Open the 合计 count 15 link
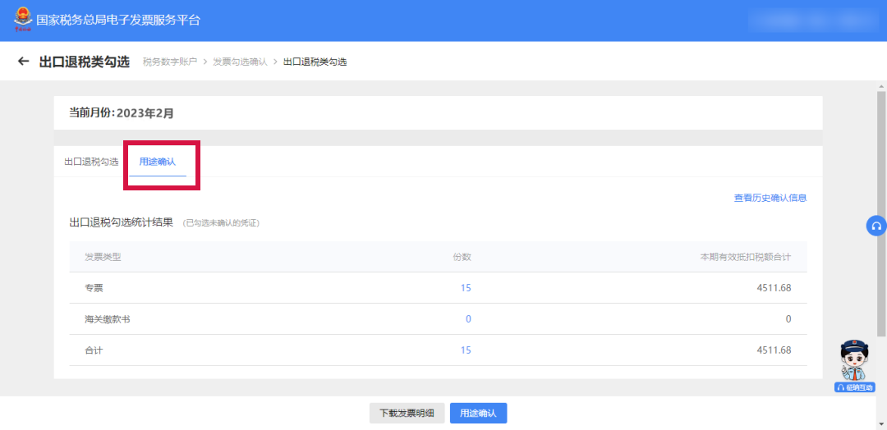This screenshot has height=430, width=887. pos(466,350)
